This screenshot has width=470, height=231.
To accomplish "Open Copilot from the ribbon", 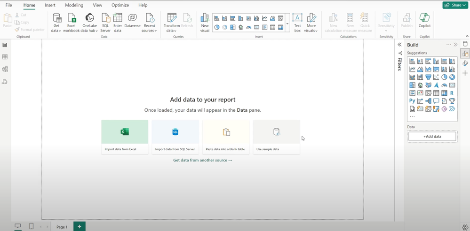I will [424, 21].
